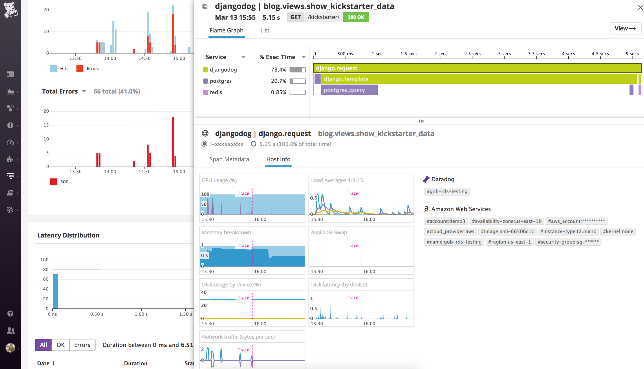The width and height of the screenshot is (644, 369).
Task: Select the Errors duration filter
Action: [82, 345]
